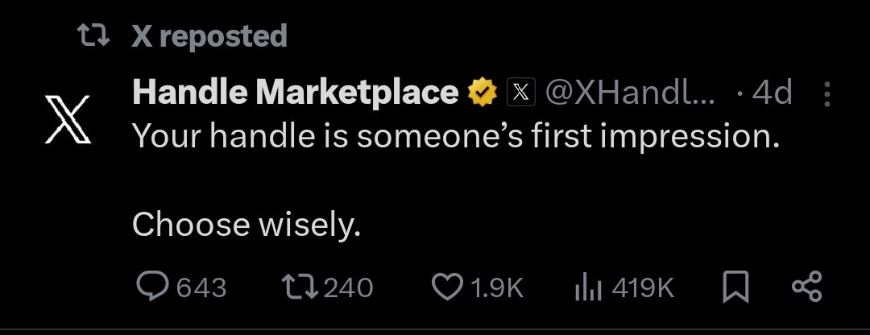Click the repost arrows beside 'X reposted'
This screenshot has height=335, width=870.
coord(90,35)
